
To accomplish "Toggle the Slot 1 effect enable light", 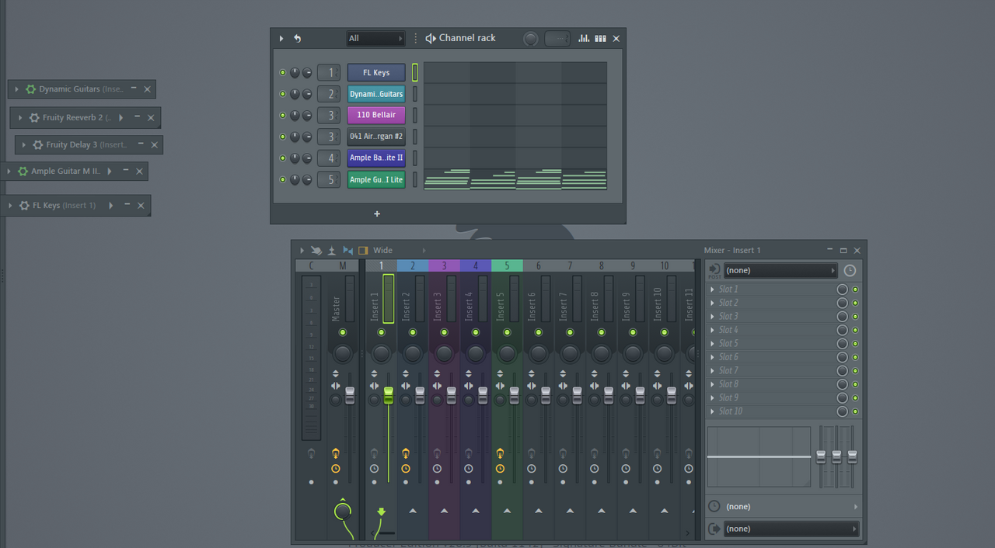I will (855, 290).
